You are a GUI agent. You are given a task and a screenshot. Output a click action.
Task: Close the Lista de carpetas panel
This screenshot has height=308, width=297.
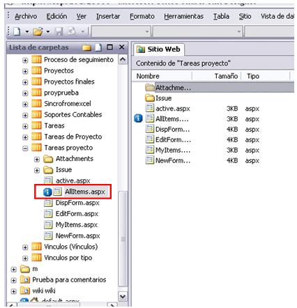coord(121,47)
